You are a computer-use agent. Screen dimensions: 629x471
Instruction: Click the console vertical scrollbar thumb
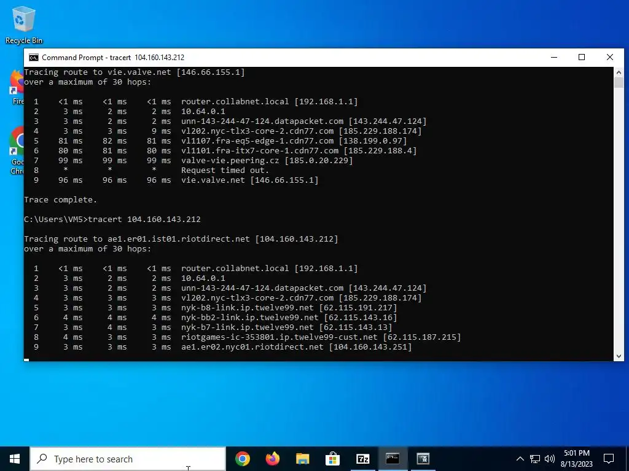pos(619,83)
